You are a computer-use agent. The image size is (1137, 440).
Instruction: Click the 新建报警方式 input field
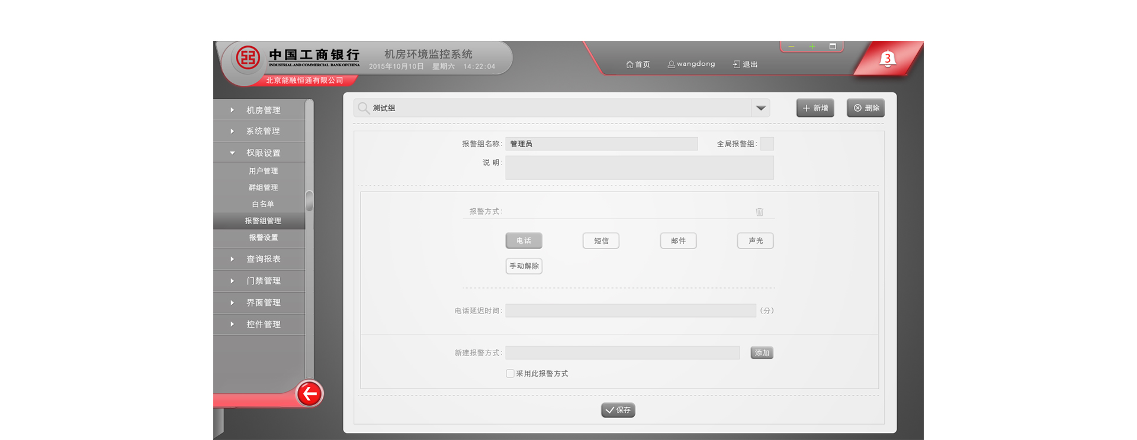[x=622, y=352]
